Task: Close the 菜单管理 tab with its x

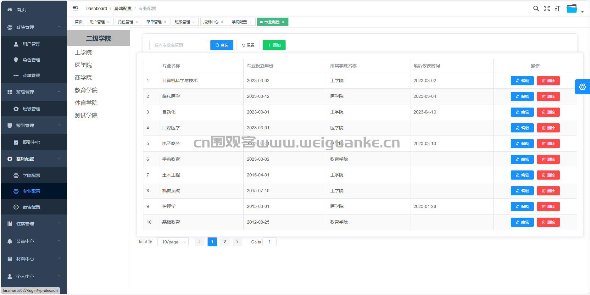Action: pyautogui.click(x=165, y=22)
